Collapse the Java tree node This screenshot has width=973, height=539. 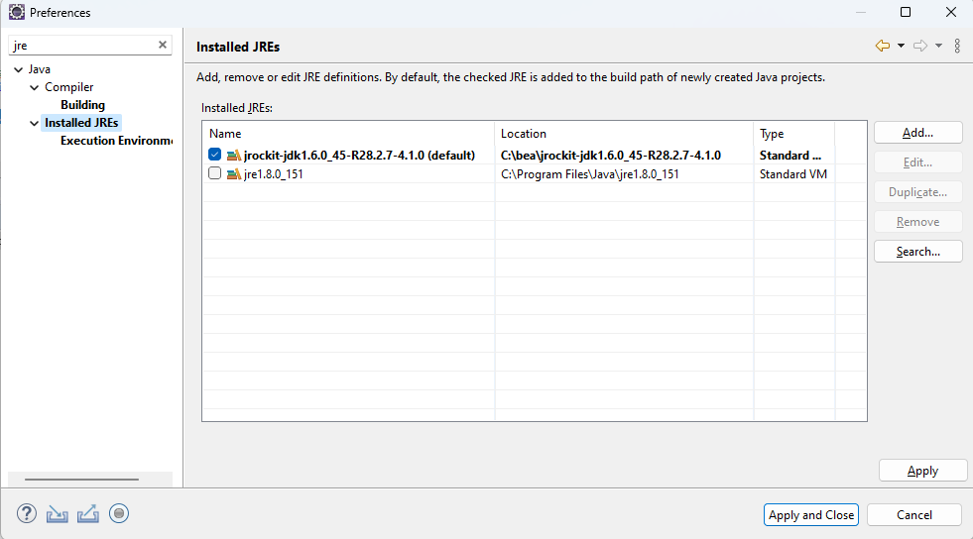click(x=19, y=69)
